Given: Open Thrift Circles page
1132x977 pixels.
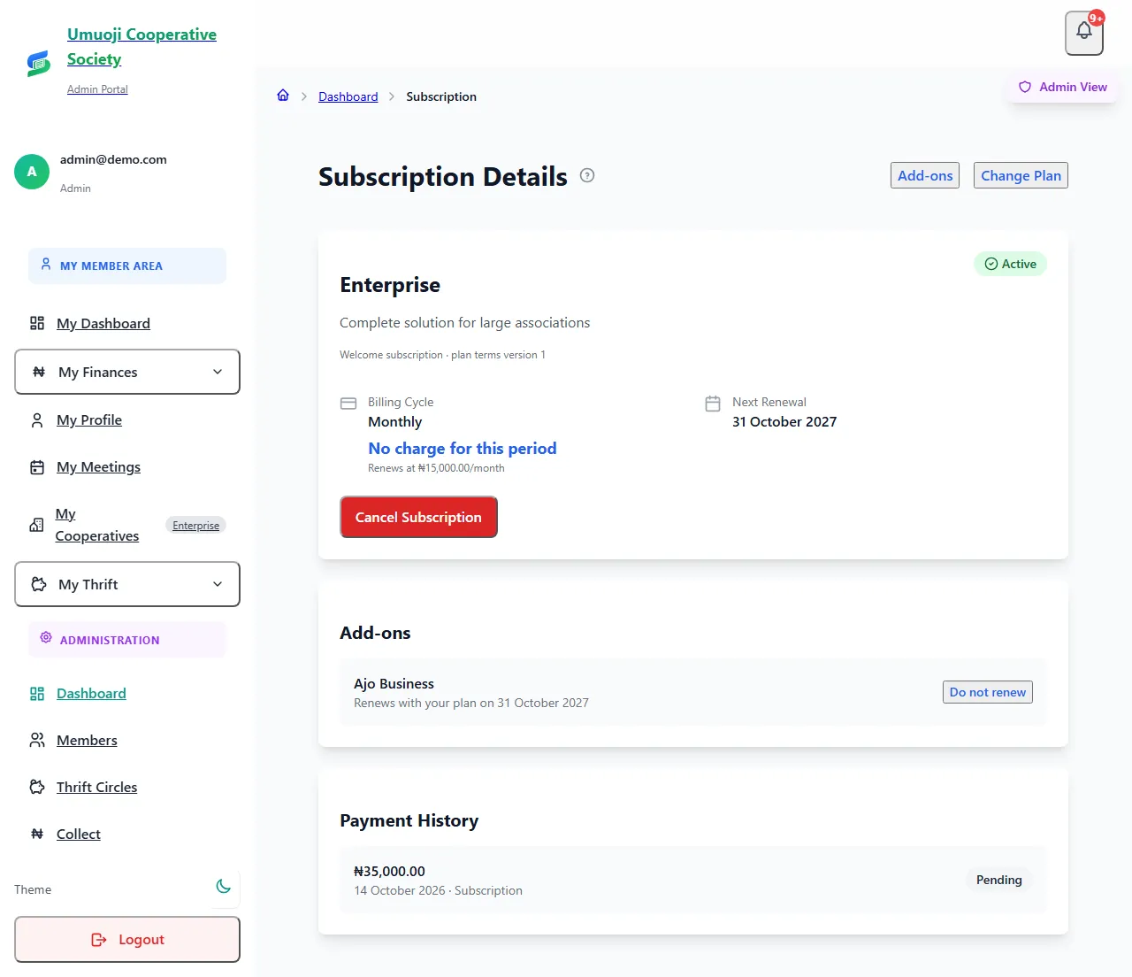Looking at the screenshot, I should pos(96,787).
